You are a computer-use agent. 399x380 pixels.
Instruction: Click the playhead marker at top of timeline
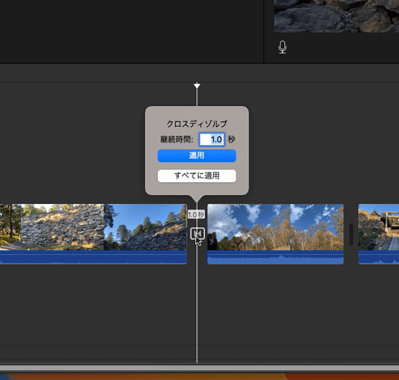tap(197, 85)
